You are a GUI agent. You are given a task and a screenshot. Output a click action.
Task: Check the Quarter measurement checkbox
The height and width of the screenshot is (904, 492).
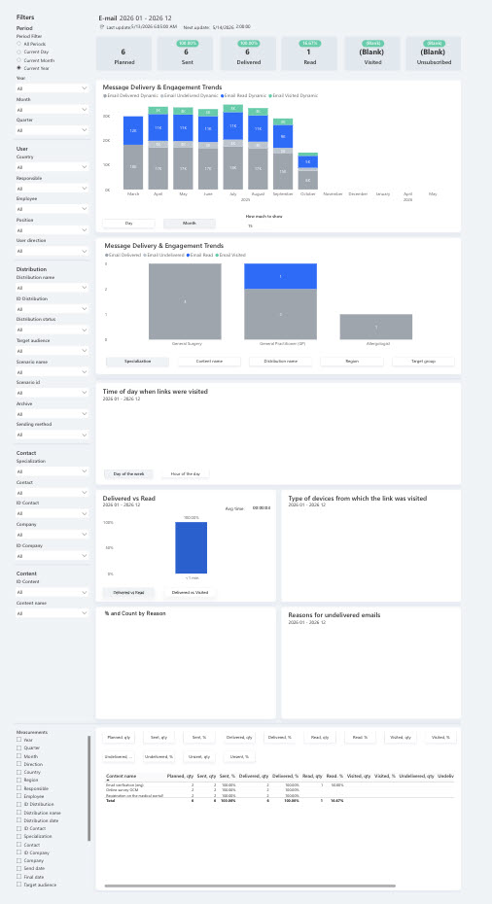tap(19, 748)
